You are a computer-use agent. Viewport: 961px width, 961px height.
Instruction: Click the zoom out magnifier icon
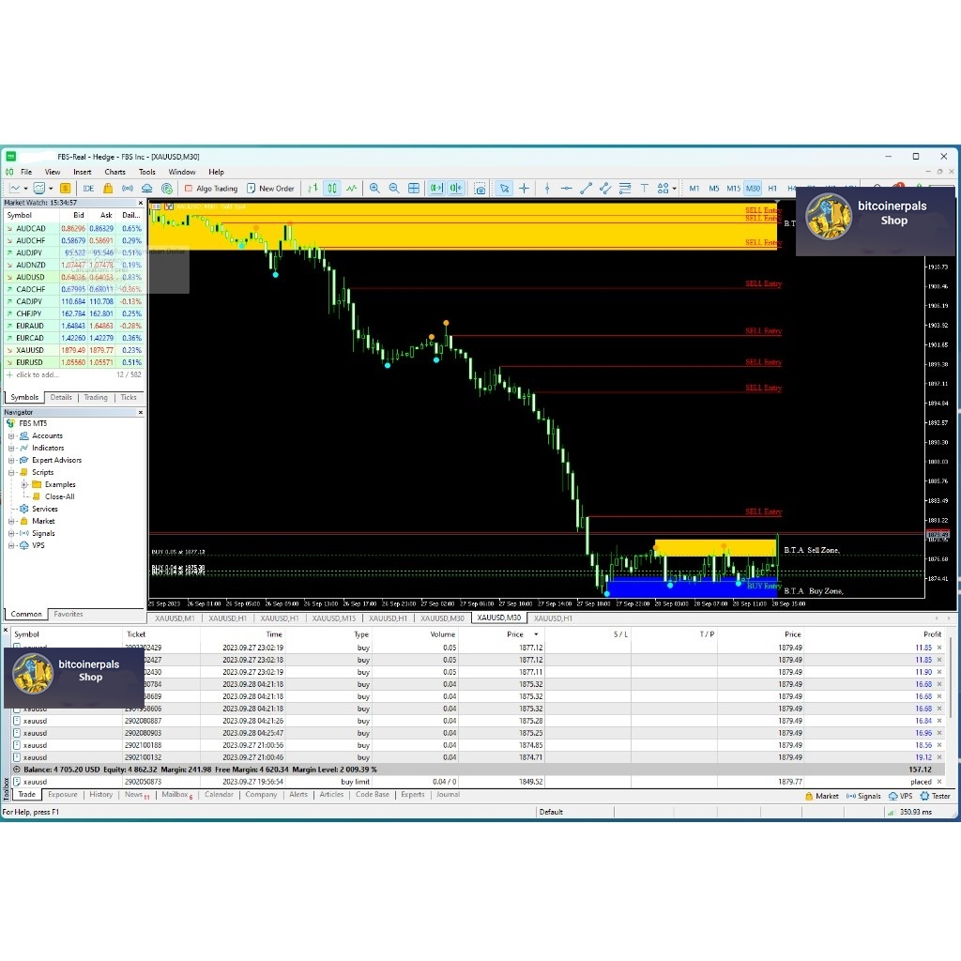click(x=393, y=189)
